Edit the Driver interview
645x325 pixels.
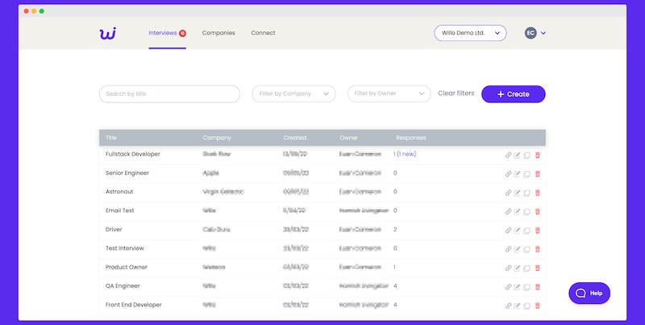(x=517, y=231)
